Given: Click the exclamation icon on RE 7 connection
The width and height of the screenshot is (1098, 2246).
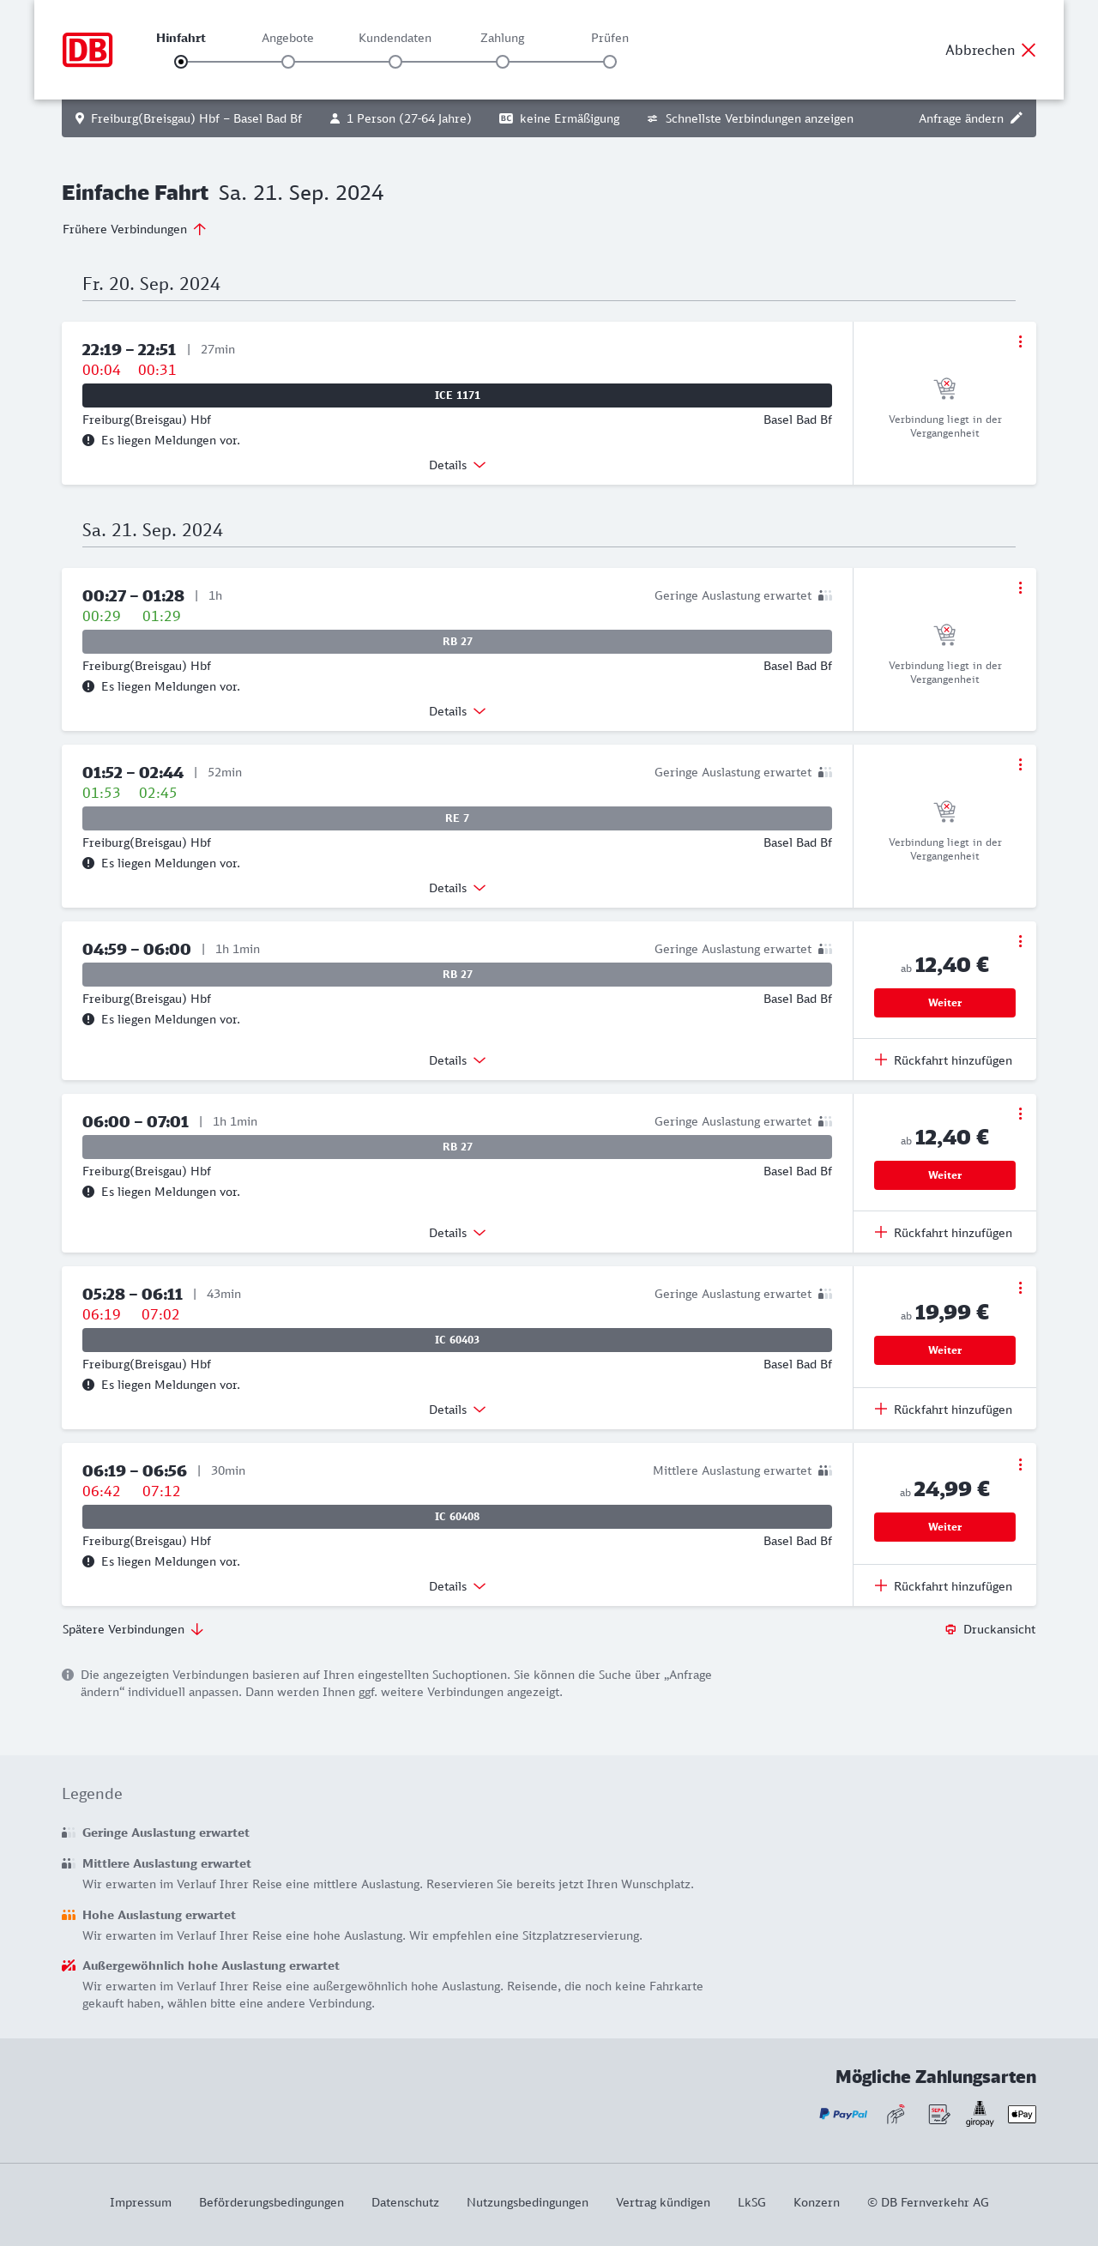Looking at the screenshot, I should (x=88, y=863).
